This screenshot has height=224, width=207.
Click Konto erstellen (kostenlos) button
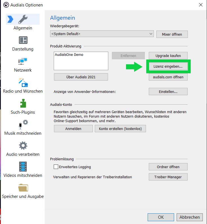tap(120, 129)
